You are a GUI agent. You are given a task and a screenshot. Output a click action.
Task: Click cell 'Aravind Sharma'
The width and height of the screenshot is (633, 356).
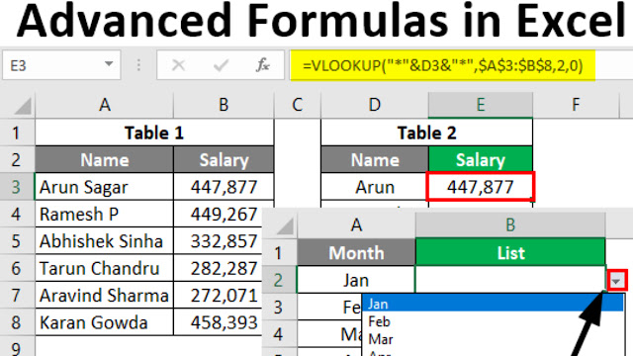[105, 296]
